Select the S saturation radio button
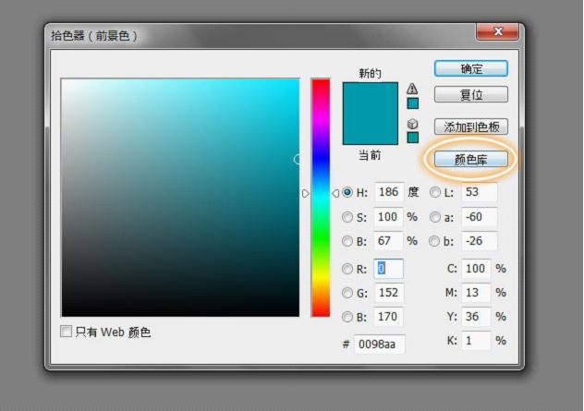This screenshot has width=584, height=411. (347, 218)
